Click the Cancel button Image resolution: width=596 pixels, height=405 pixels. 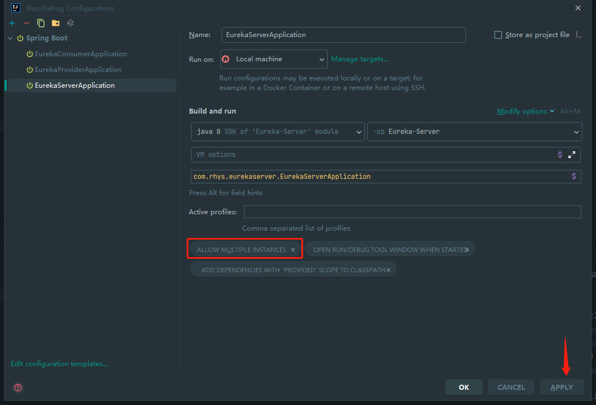[x=511, y=387]
